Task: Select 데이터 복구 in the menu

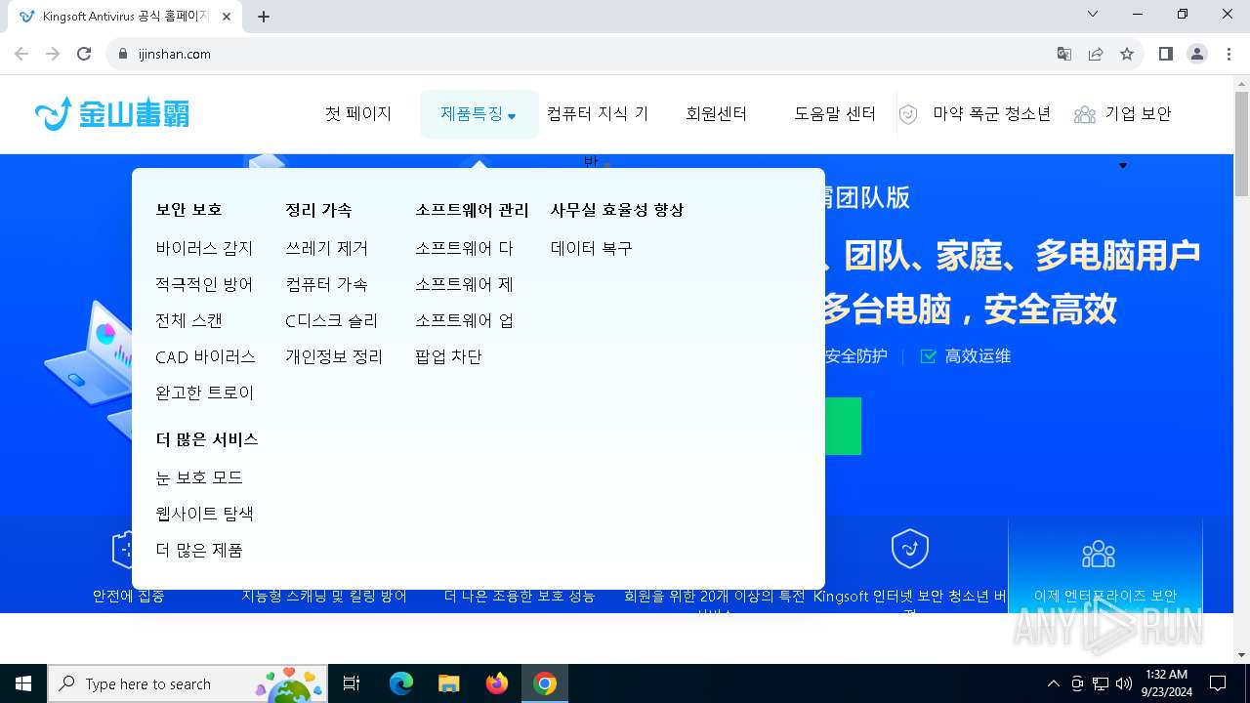Action: pyautogui.click(x=592, y=249)
